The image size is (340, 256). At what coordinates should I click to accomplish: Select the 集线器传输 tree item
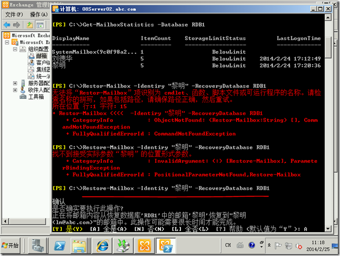click(43, 69)
